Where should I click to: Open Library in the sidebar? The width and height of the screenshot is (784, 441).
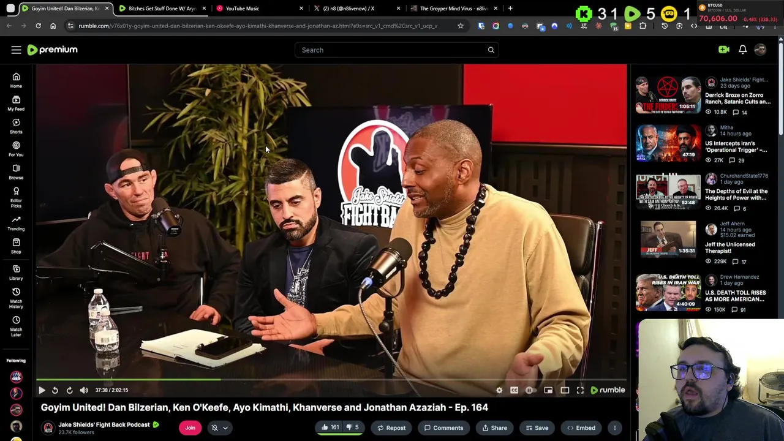(16, 273)
